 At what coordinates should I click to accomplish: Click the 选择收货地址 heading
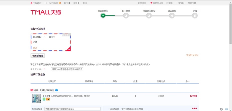pos(38,29)
